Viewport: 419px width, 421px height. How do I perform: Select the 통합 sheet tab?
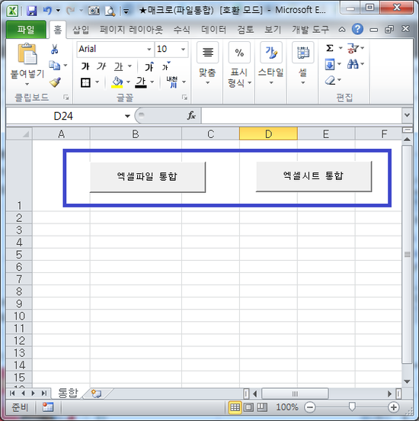pyautogui.click(x=68, y=393)
